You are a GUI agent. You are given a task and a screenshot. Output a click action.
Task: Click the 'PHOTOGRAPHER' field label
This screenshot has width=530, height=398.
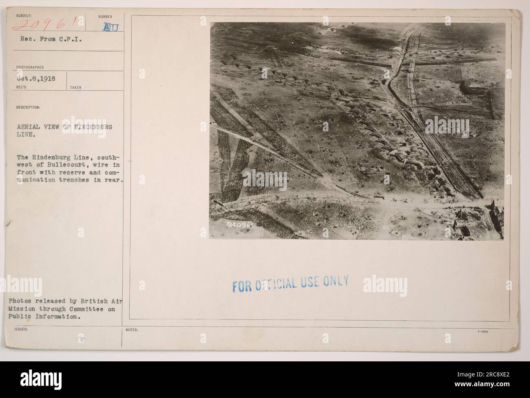[x=29, y=68]
